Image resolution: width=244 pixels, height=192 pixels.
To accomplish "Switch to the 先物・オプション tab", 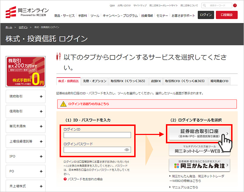I will pyautogui.click(x=94, y=81).
